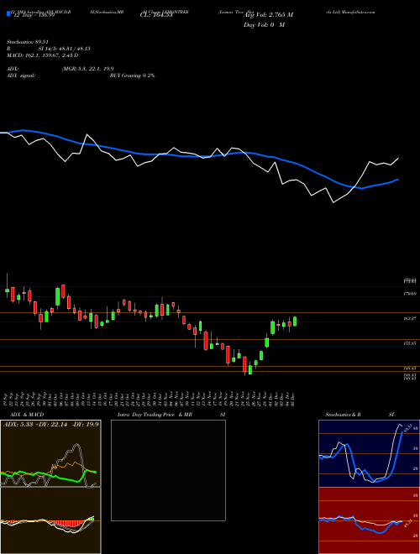420x554 pixels.
Task: Click the blue 12 Day SMA legend square
Action: (x=8, y=13)
